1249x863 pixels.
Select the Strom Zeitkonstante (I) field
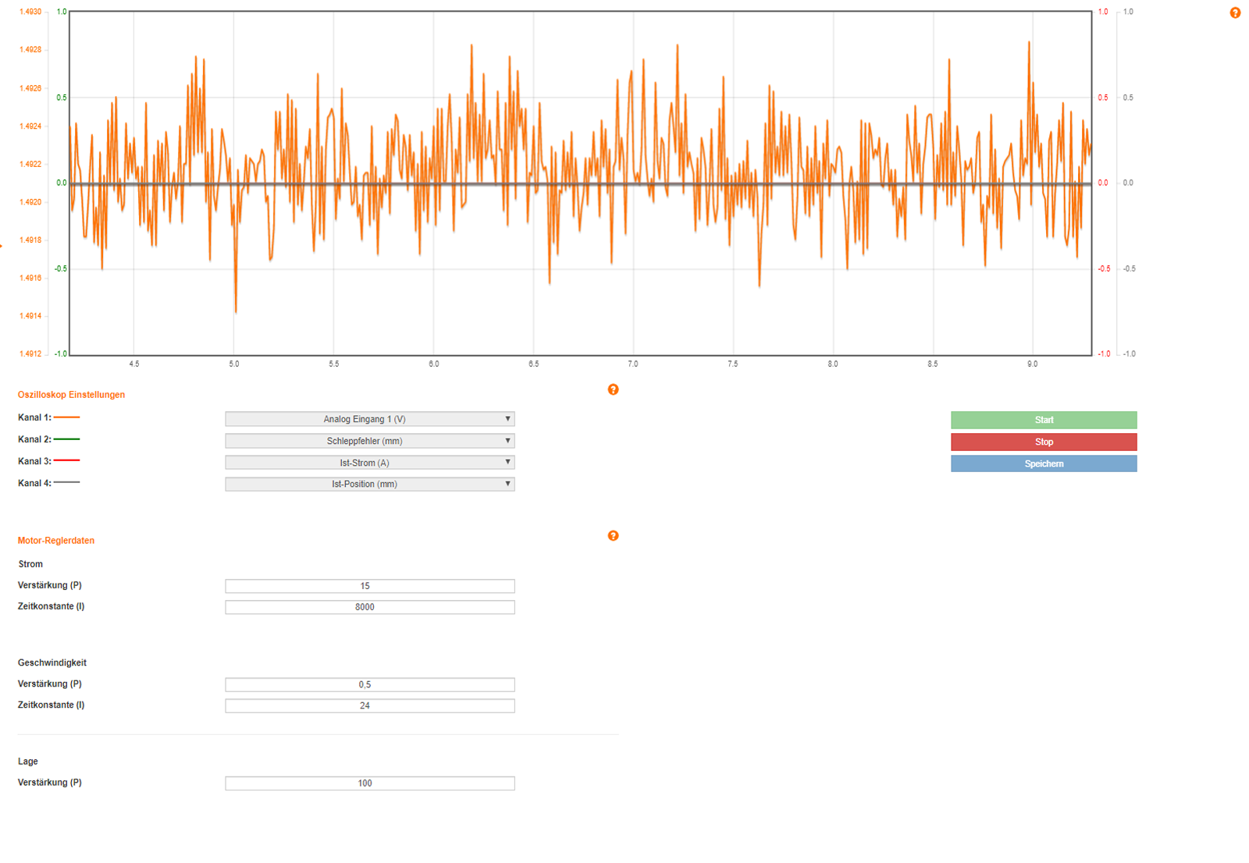(x=369, y=607)
